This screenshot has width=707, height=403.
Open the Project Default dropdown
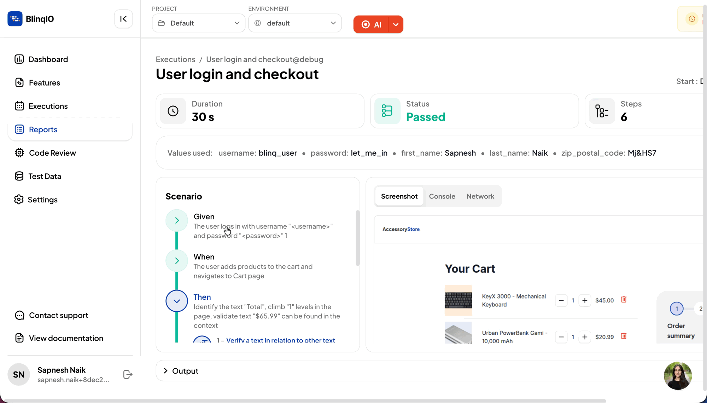pyautogui.click(x=198, y=23)
